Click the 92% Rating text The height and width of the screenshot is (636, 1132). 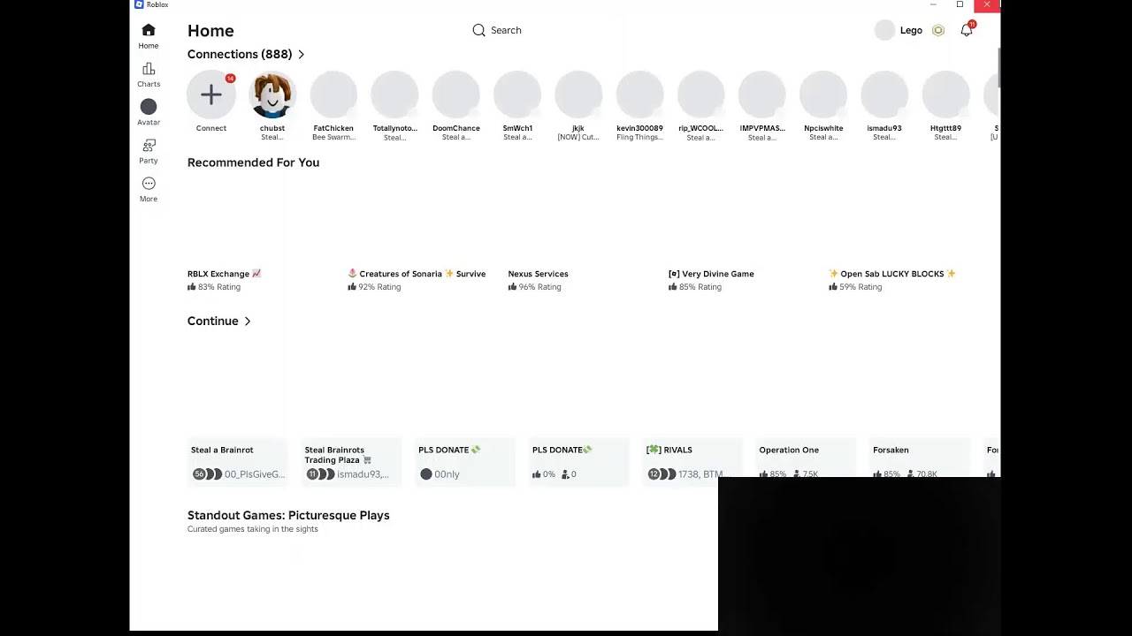[379, 287]
